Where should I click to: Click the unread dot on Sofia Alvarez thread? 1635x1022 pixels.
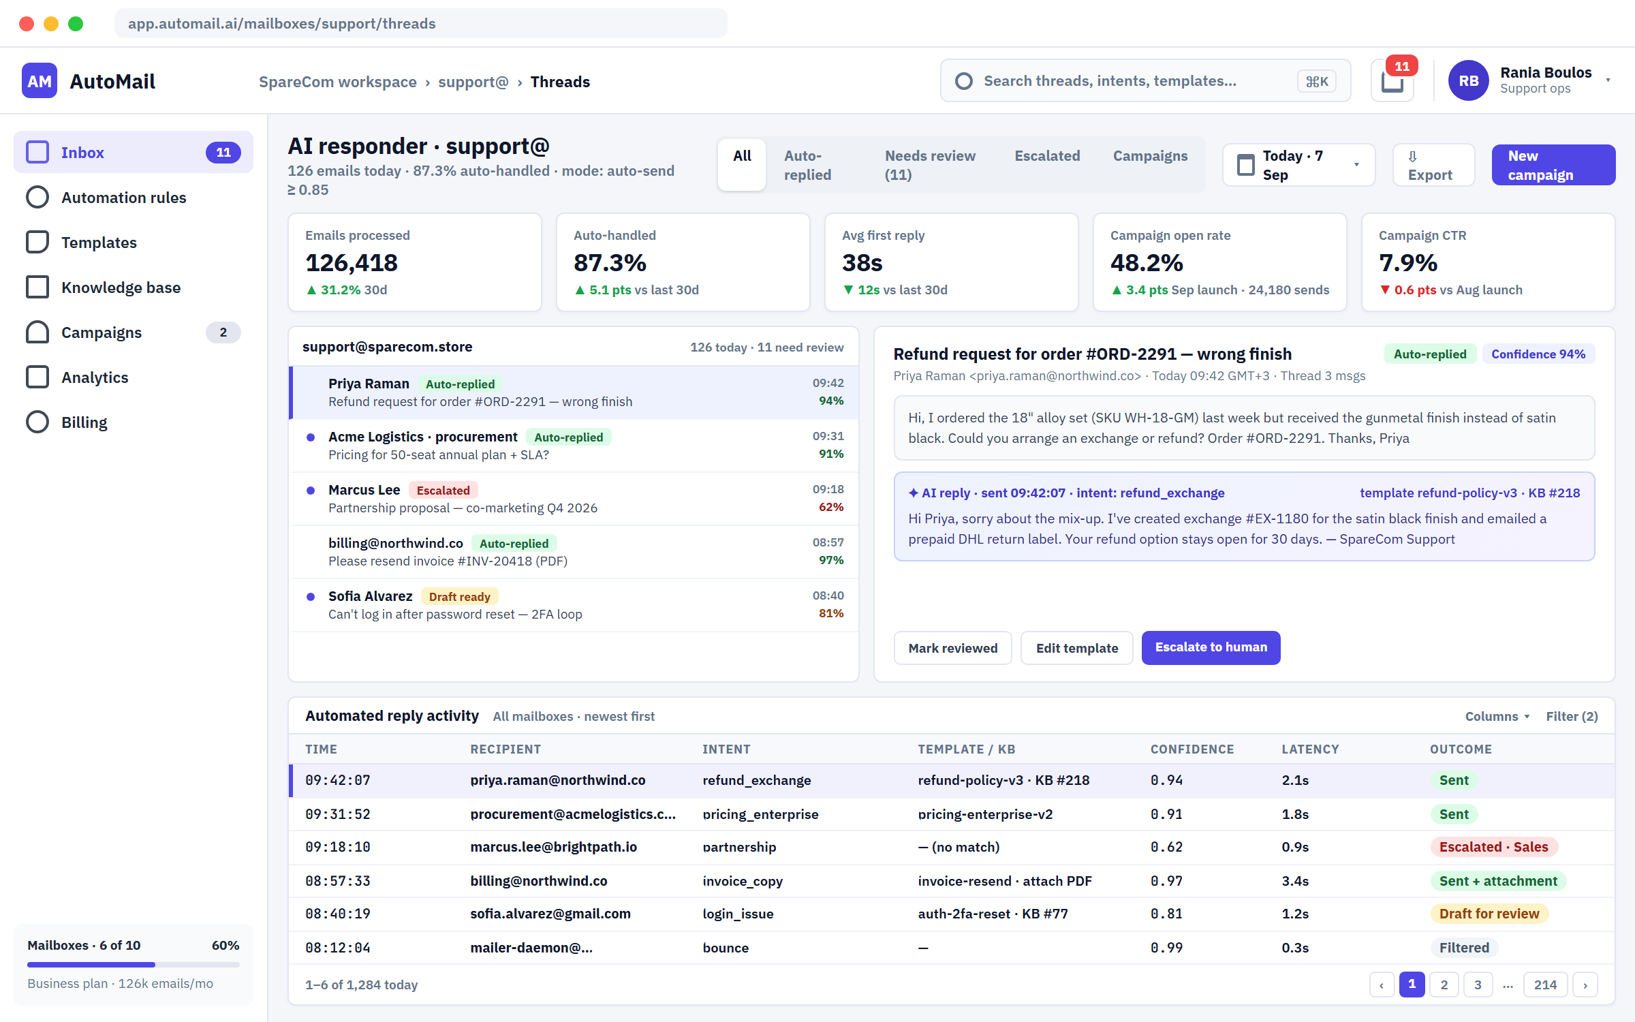tap(311, 597)
